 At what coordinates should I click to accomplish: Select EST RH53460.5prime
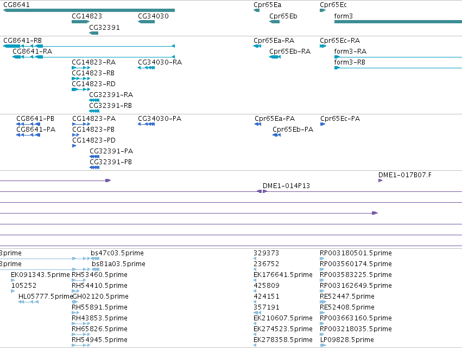point(79,280)
